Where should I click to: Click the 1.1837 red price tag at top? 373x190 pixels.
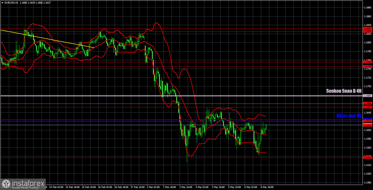(368, 28)
